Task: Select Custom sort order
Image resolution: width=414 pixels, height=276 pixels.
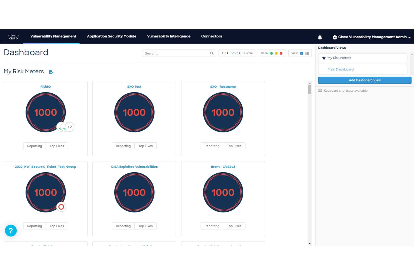Action: 248,53
